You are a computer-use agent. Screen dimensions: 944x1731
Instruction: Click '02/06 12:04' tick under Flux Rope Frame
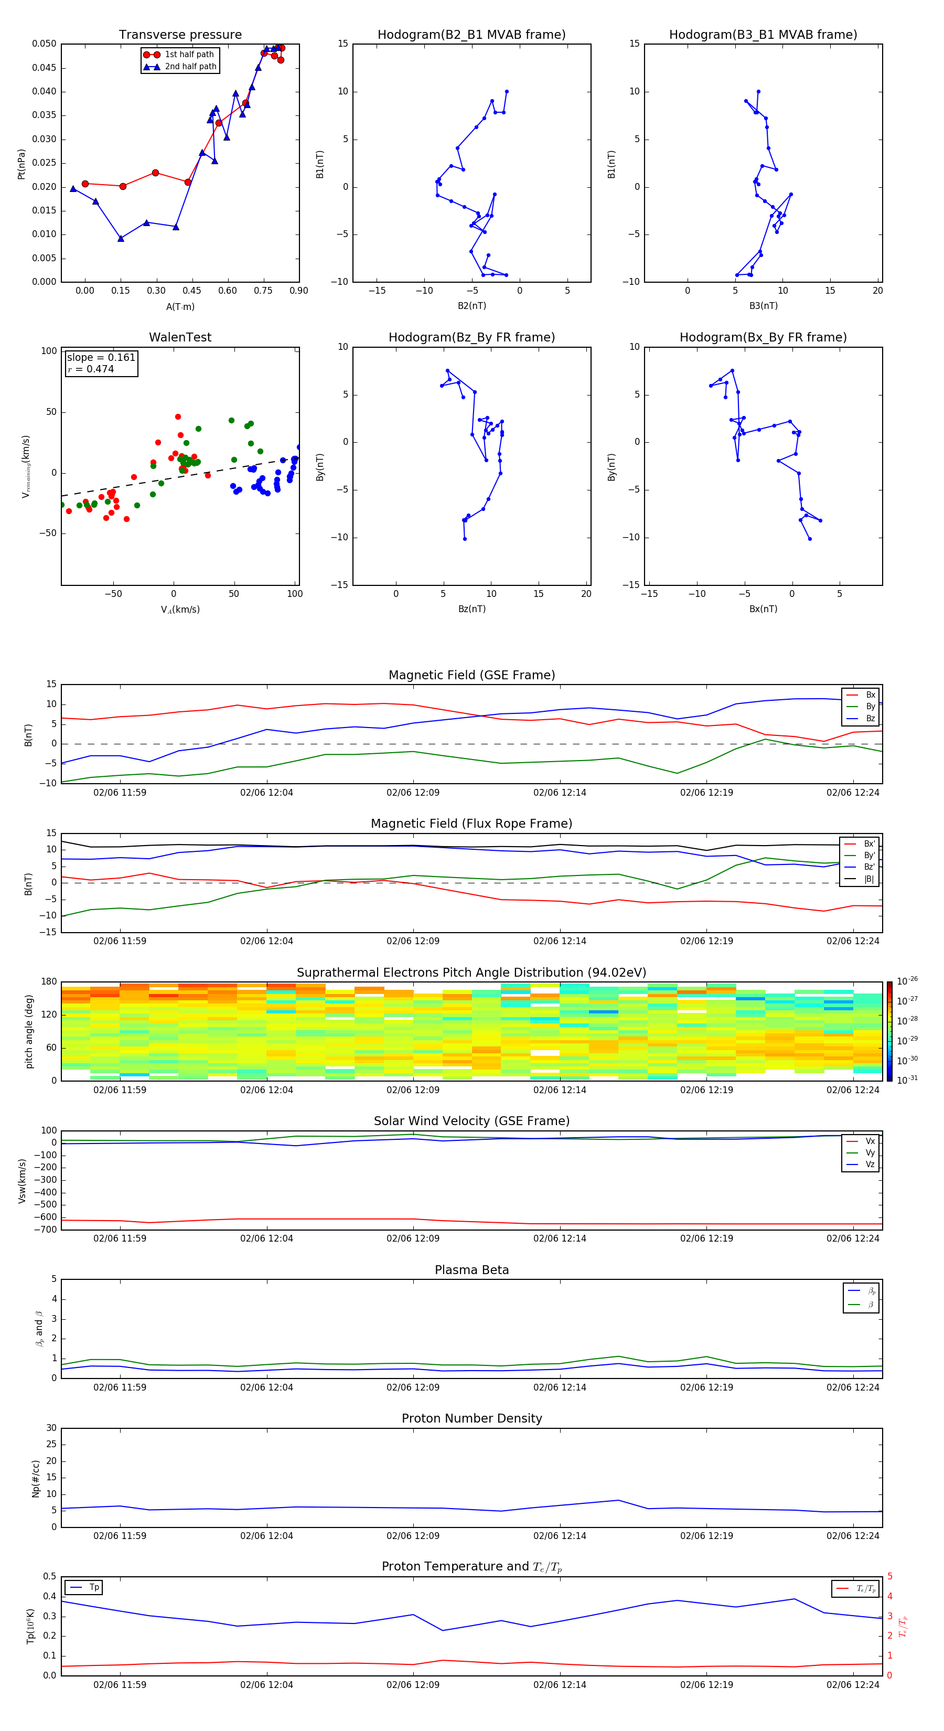(x=267, y=942)
